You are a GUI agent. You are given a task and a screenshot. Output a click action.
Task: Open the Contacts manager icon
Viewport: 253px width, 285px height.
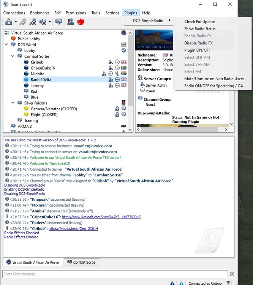pyautogui.click(x=71, y=22)
